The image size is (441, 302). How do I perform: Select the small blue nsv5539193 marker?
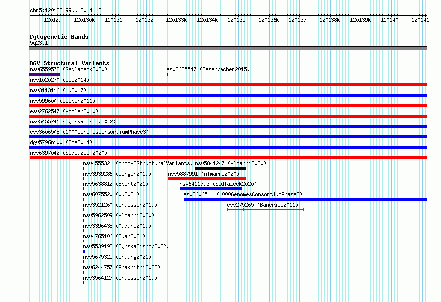click(84, 251)
